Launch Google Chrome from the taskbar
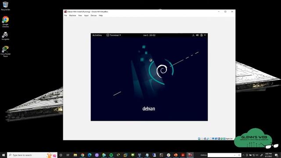The image size is (281, 158). tap(83, 155)
